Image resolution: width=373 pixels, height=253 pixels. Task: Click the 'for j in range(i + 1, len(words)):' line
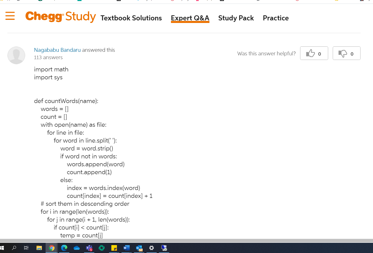(x=88, y=220)
